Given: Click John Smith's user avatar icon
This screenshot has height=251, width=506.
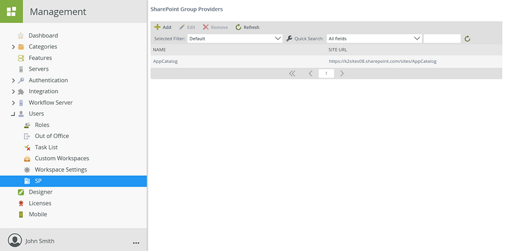Looking at the screenshot, I should click(15, 240).
